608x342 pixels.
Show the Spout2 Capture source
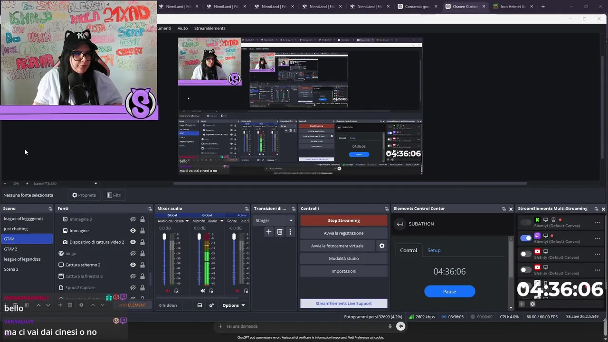(133, 287)
